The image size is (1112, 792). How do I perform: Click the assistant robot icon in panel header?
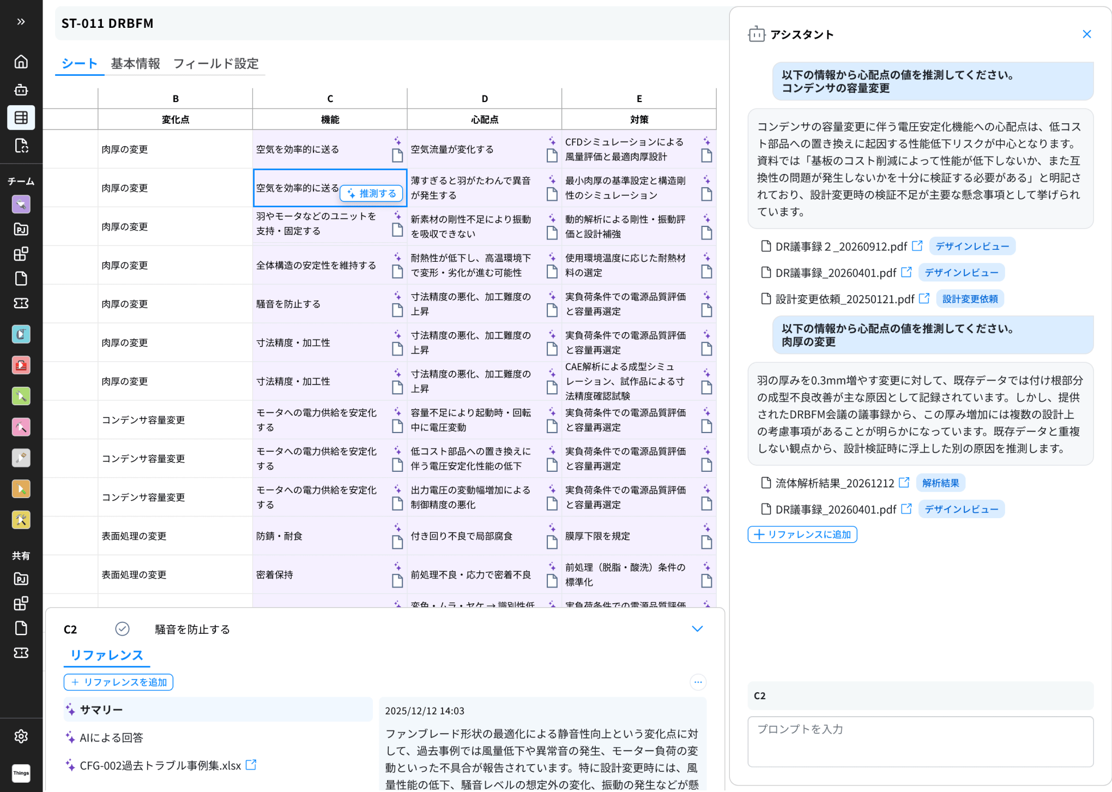(x=757, y=34)
